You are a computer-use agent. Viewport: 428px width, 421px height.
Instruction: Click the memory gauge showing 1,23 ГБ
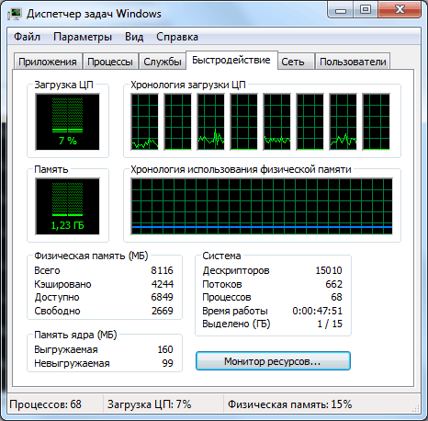click(68, 206)
